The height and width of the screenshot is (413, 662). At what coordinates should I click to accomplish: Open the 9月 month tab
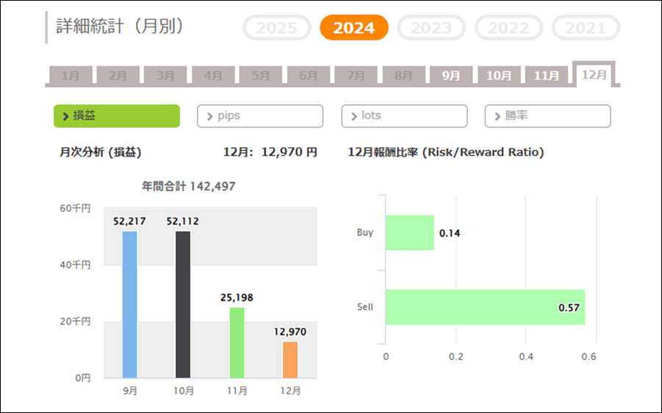(x=451, y=75)
